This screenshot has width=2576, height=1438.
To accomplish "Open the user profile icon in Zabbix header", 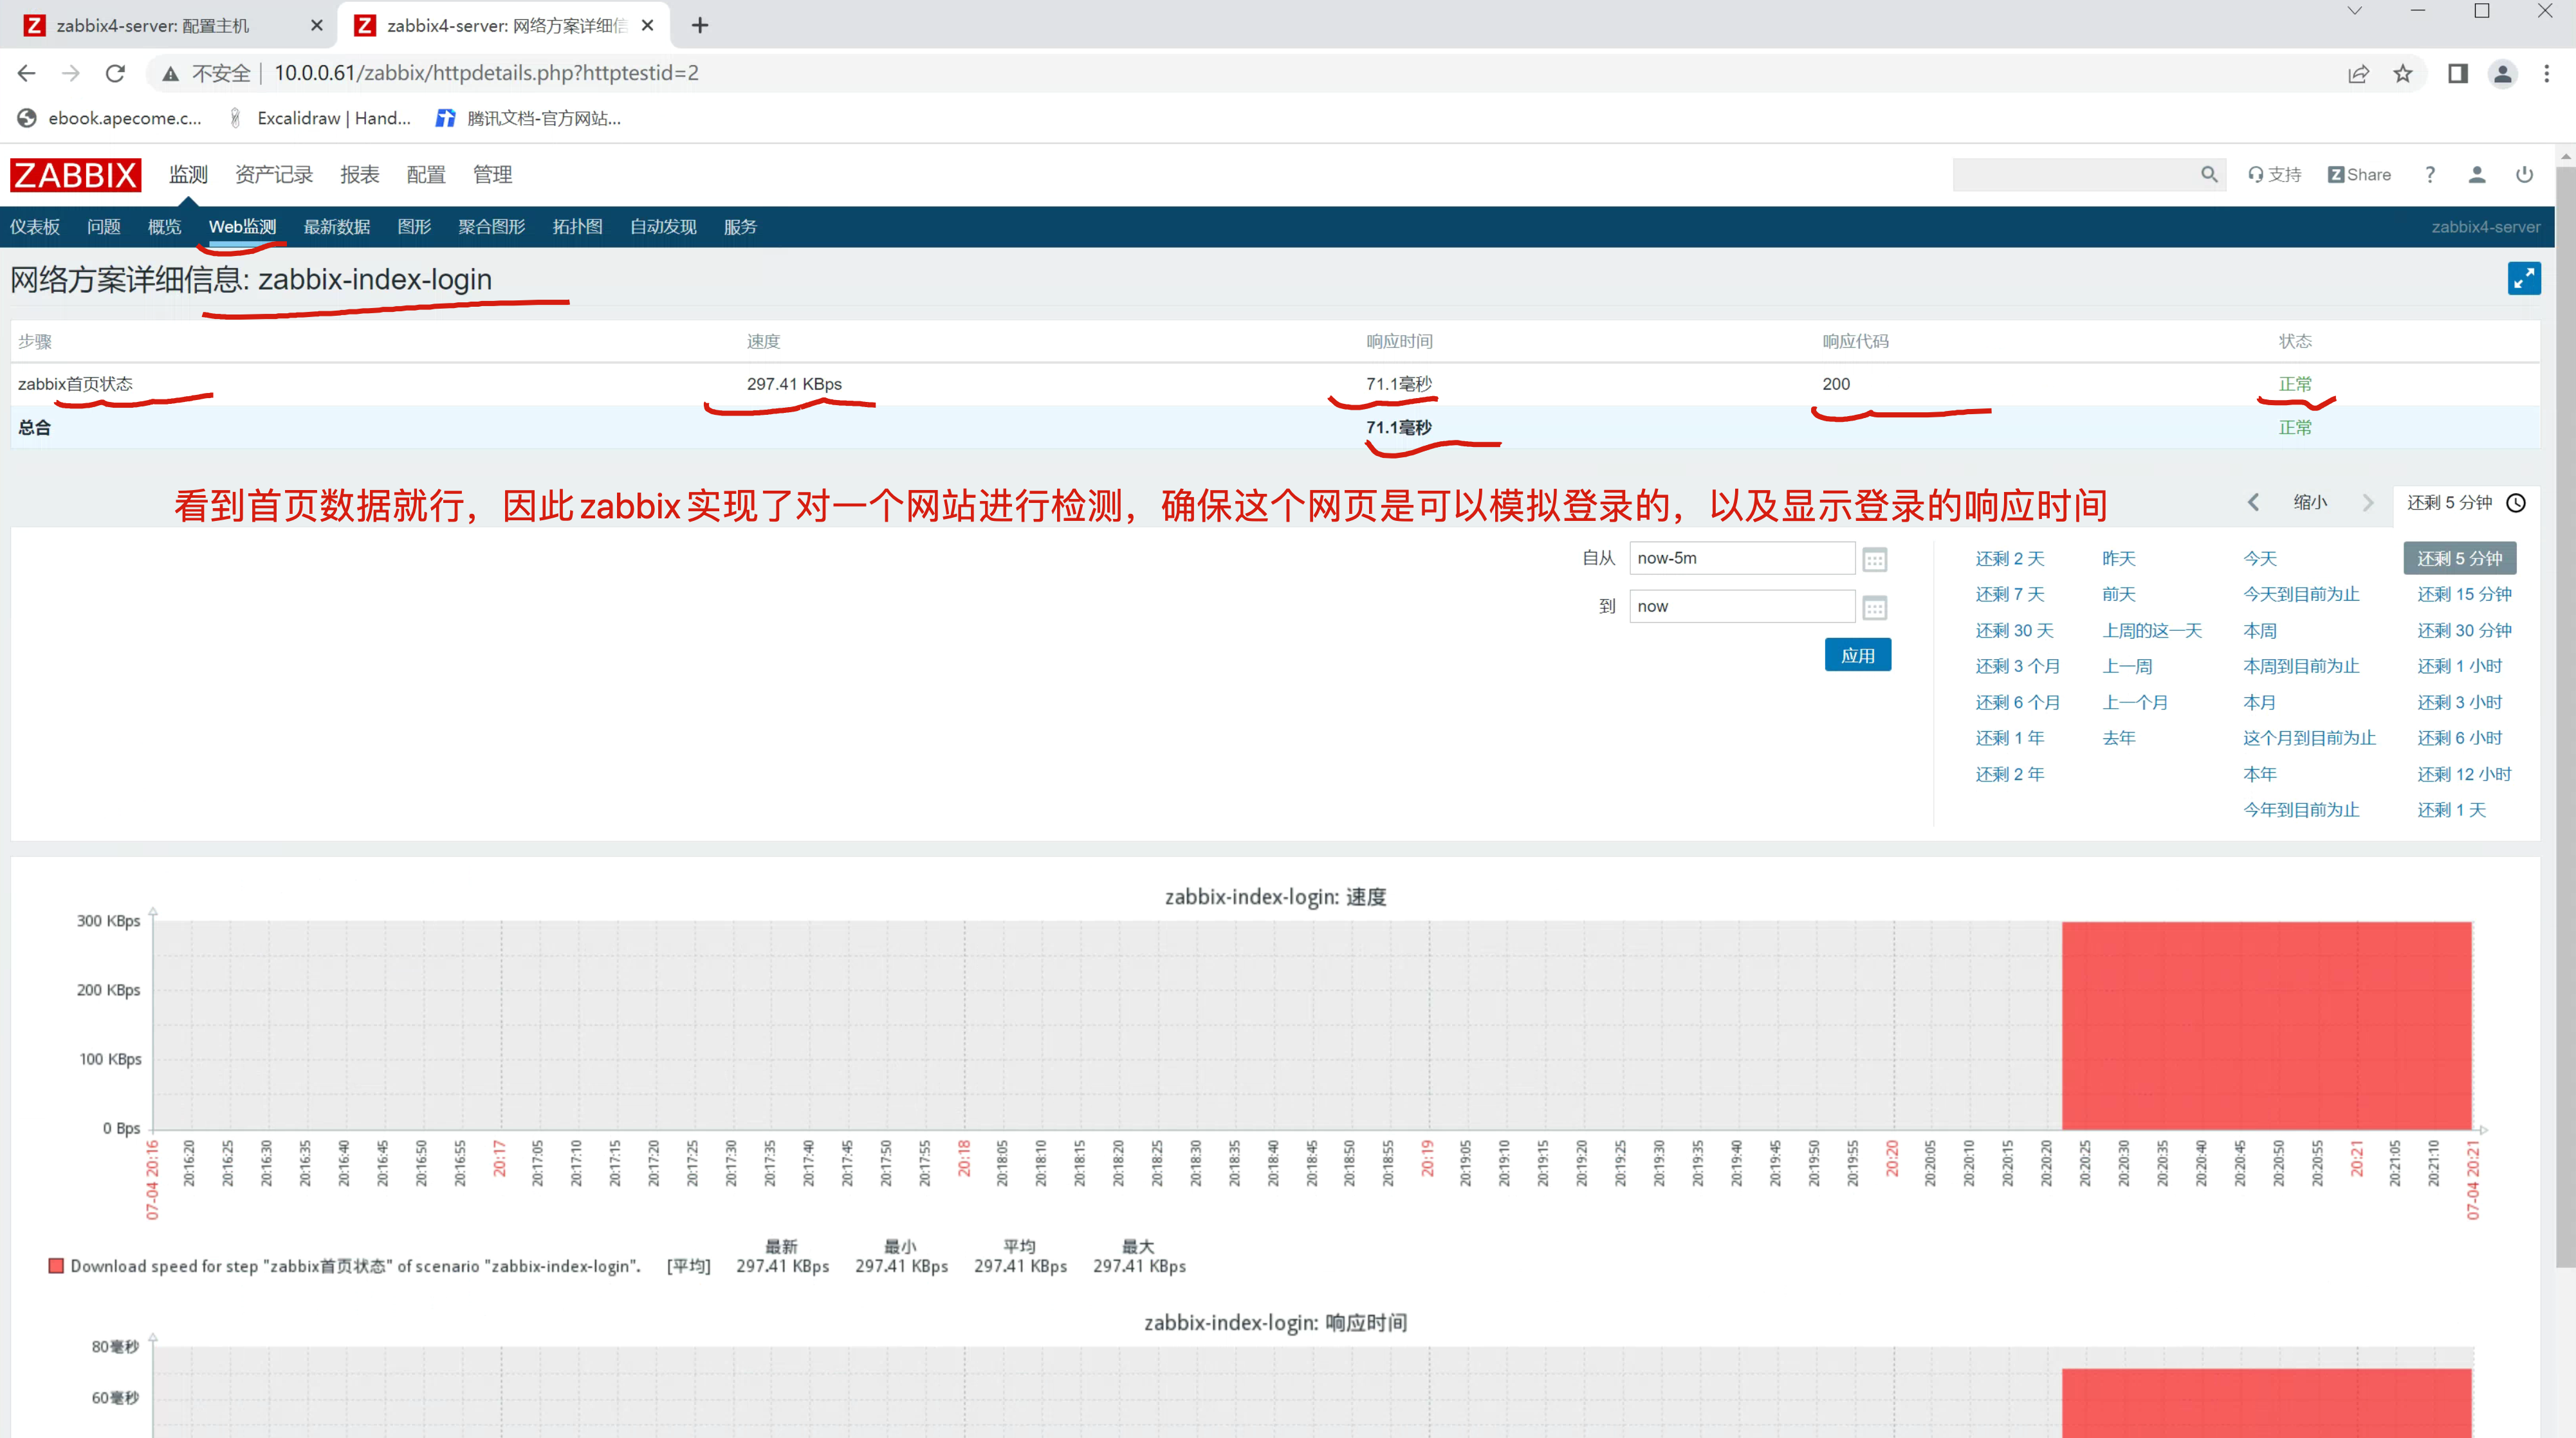I will (2476, 175).
